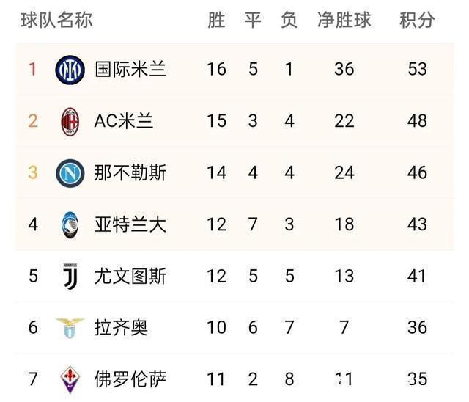Click Inter Milan's 53 points value
Screen dimensions: 469x402
point(417,70)
